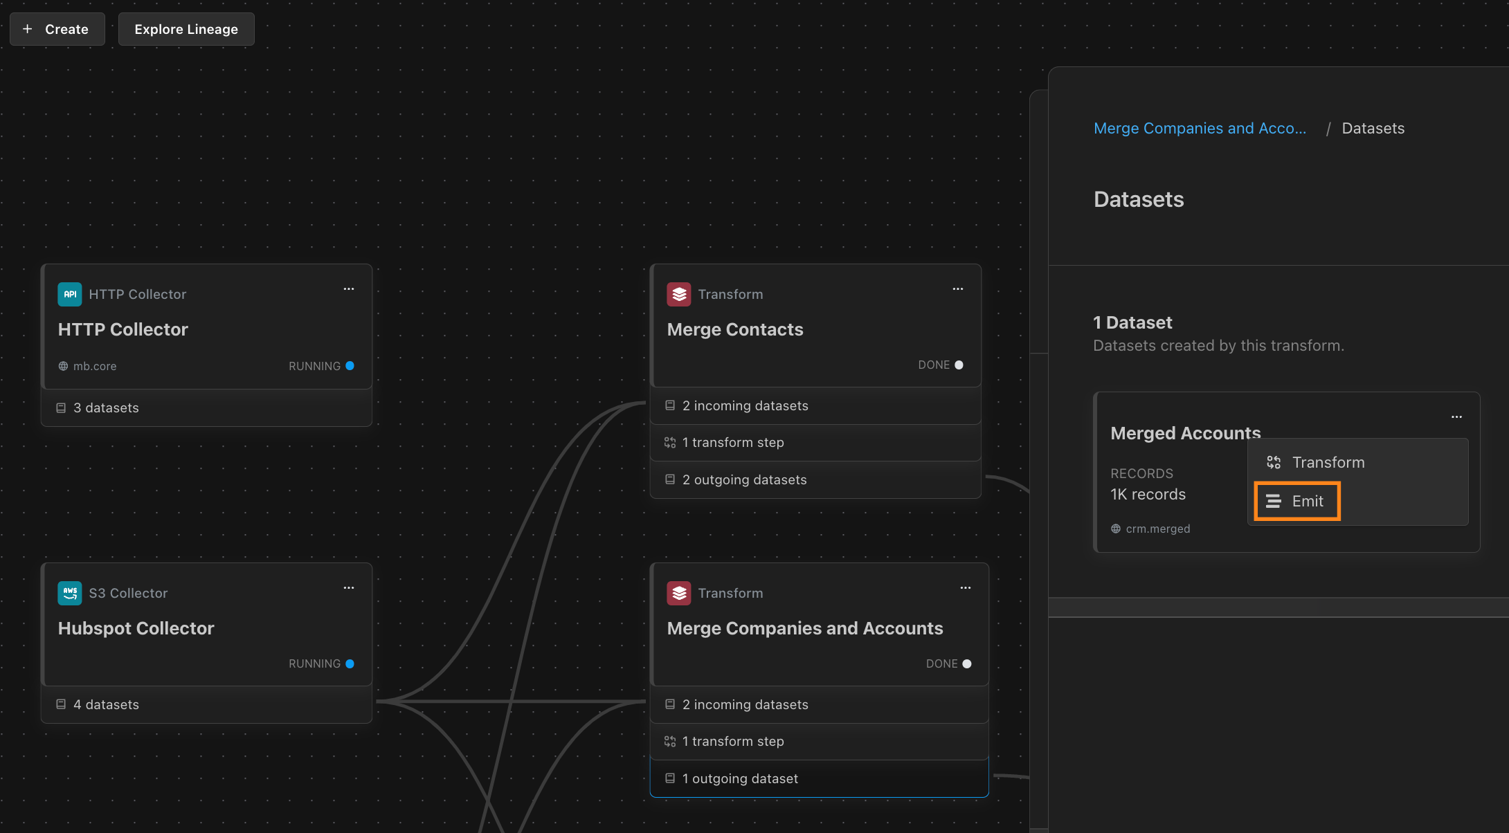The image size is (1509, 833).
Task: Expand Merge Contacts 1 transform step
Action: coord(815,443)
